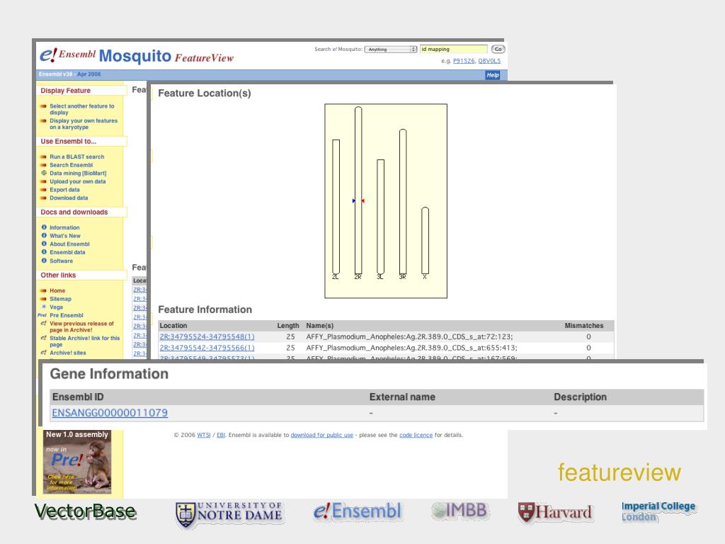This screenshot has height=544, width=725.
Task: Open example link Q8V0L5
Action: (x=489, y=61)
